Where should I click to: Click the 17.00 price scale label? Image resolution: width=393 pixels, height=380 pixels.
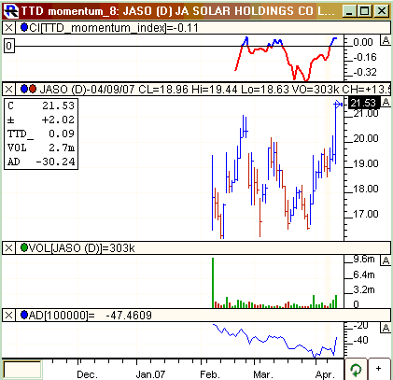point(366,214)
